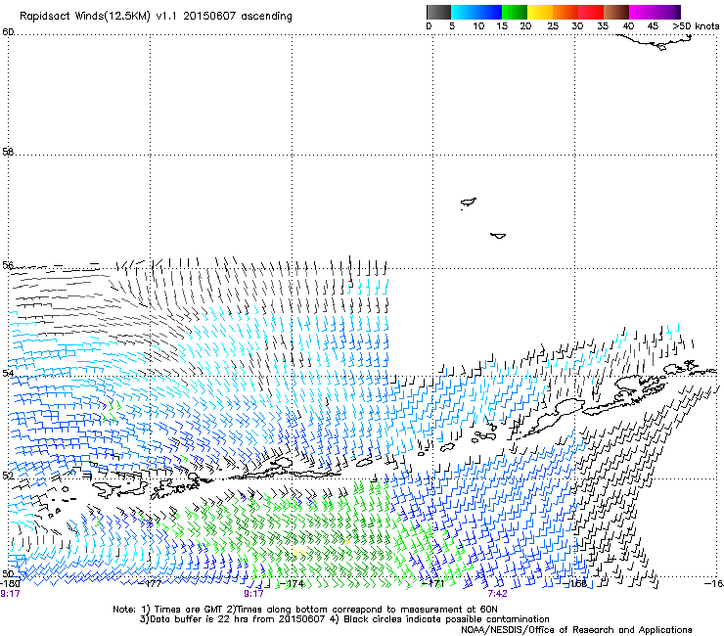Click the latitude label 52
This screenshot has height=636, width=724.
click(x=8, y=476)
